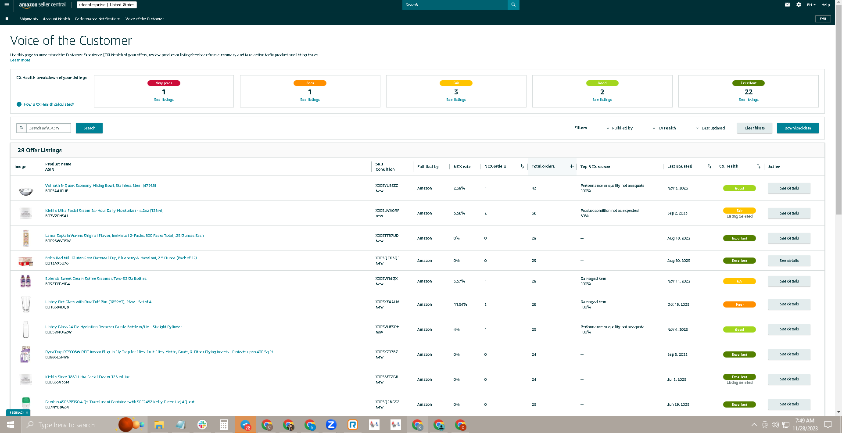
Task: Open RingCentral orange R taskbar icon
Action: 353,425
